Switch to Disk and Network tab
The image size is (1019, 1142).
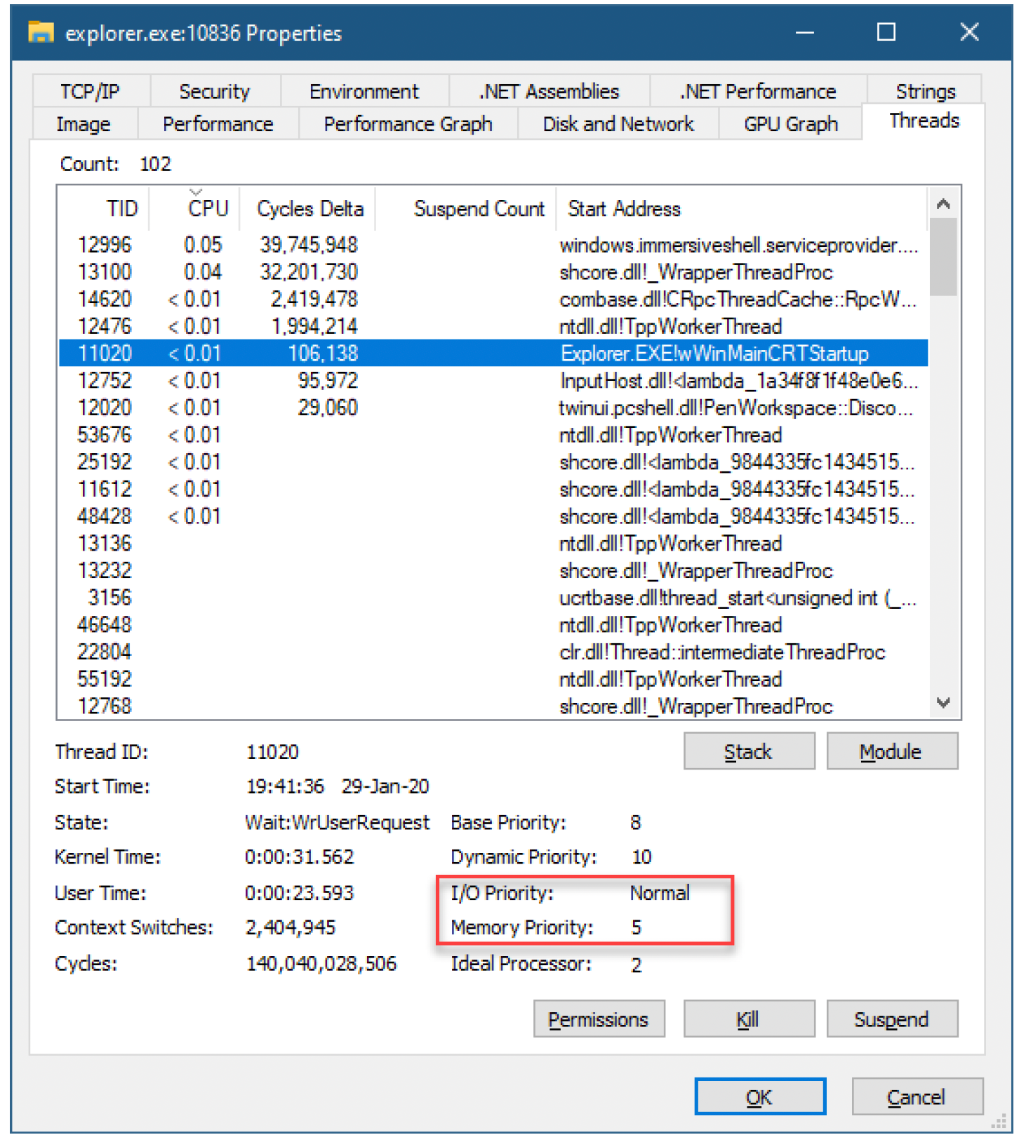618,124
